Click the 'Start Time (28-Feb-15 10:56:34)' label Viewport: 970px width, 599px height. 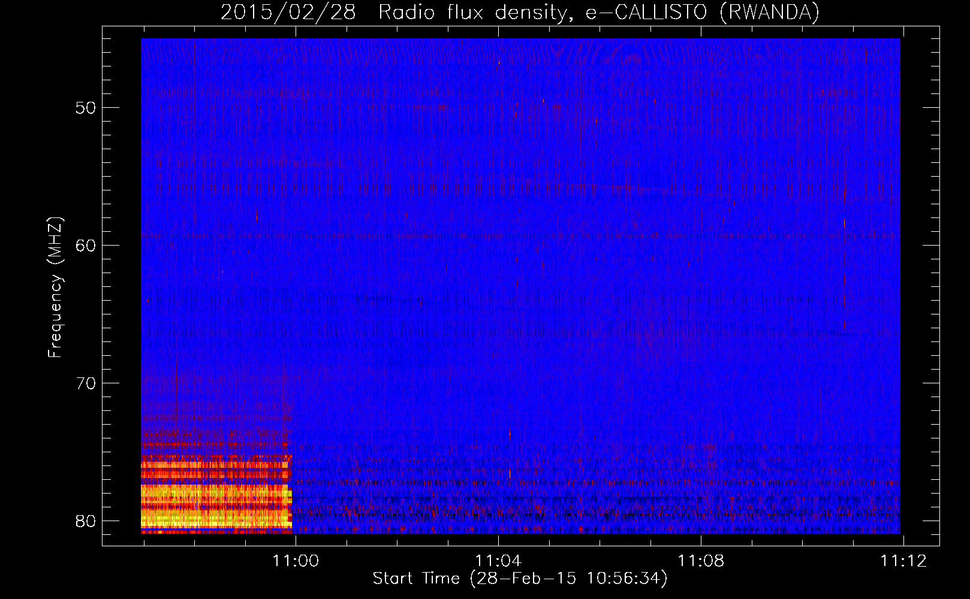click(x=520, y=579)
